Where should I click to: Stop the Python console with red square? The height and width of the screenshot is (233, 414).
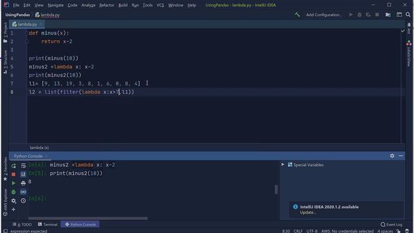(14, 174)
